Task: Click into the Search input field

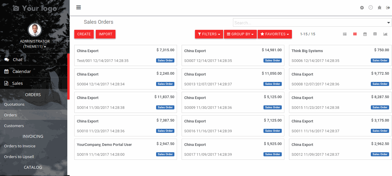Action: (x=310, y=23)
